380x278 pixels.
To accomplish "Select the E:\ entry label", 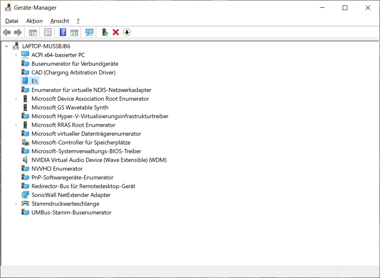I will pyautogui.click(x=35, y=81).
